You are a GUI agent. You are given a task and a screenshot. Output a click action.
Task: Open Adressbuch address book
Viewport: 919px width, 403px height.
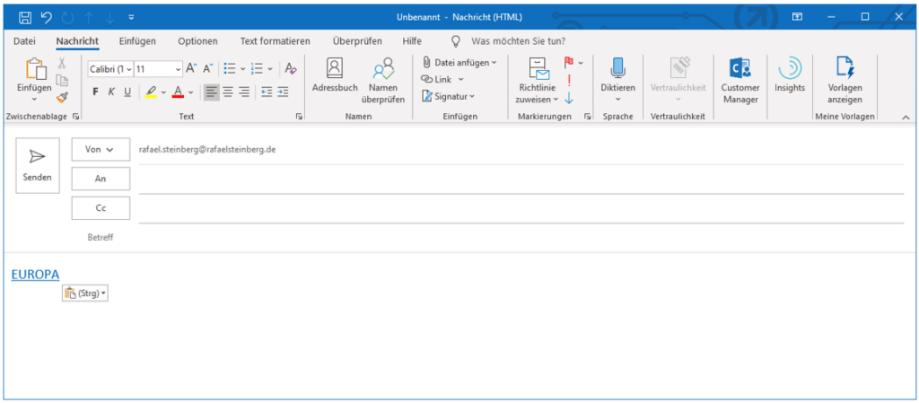point(335,75)
